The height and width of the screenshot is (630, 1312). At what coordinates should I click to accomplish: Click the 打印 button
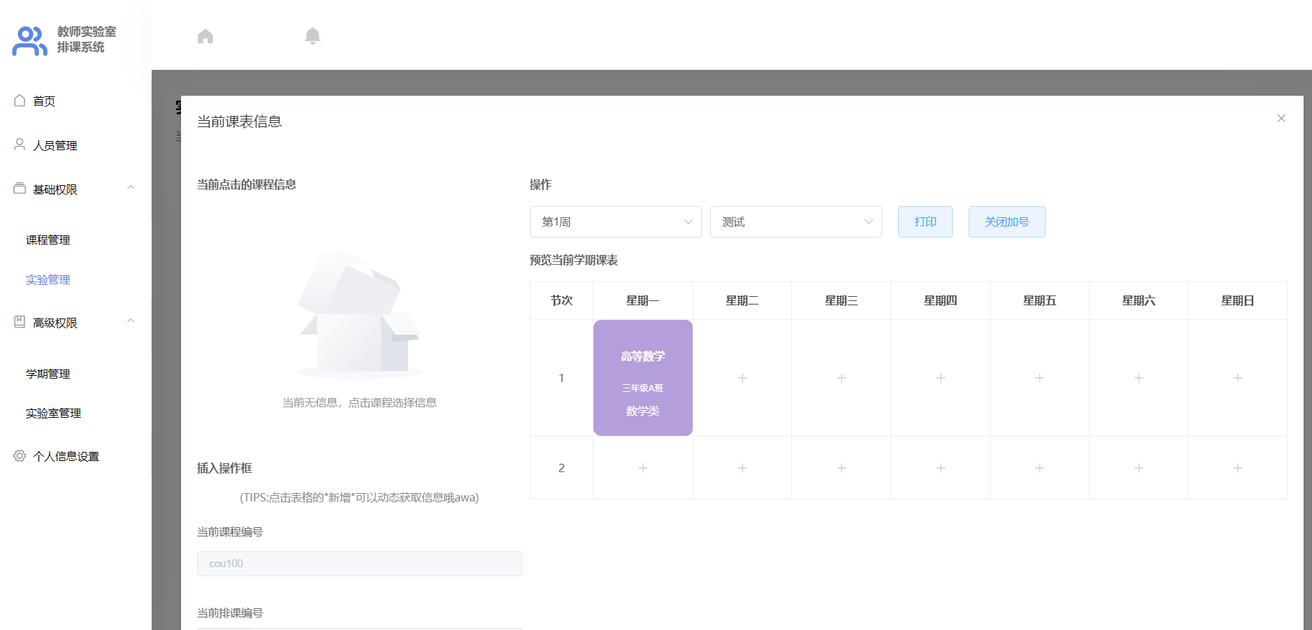(925, 222)
